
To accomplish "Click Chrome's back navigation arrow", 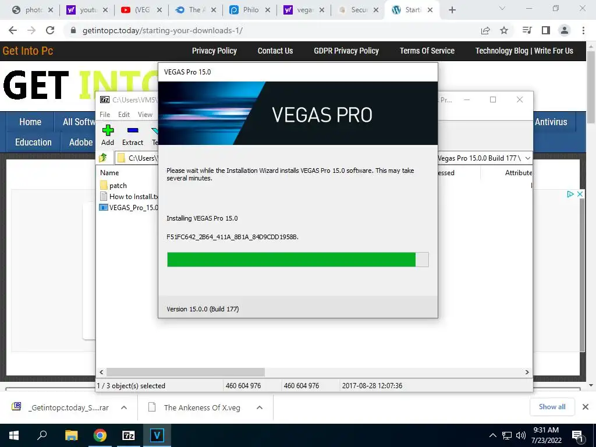I will coord(13,30).
